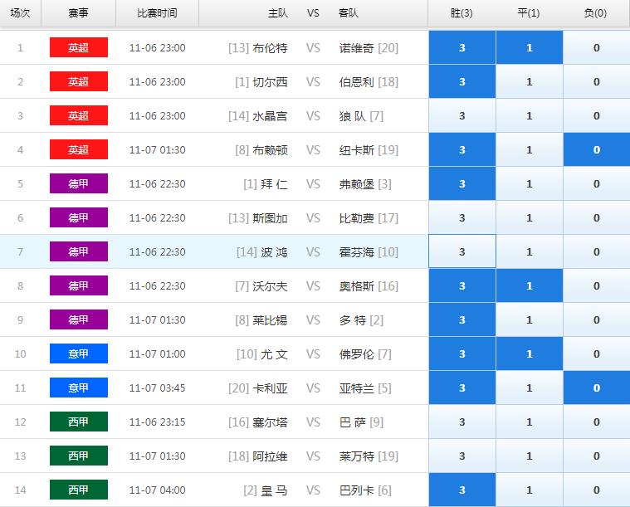Select loss (0) for 尤文 vs 佛罗伦
Image resolution: width=630 pixels, height=507 pixels.
pos(596,354)
